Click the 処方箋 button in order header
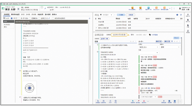Image resolution: width=192 pixels, height=108 pixels. coord(159,41)
